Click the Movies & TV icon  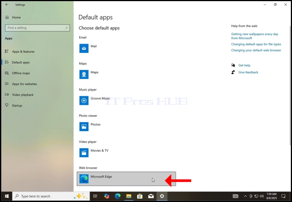tap(84, 153)
